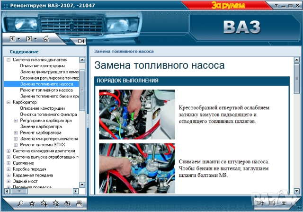Toggle the contents panel hide button

tap(81, 41)
